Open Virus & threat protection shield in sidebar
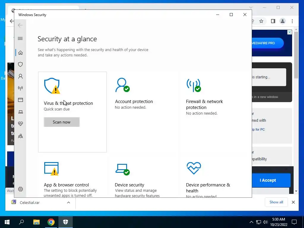The height and width of the screenshot is (228, 304). tap(20, 64)
